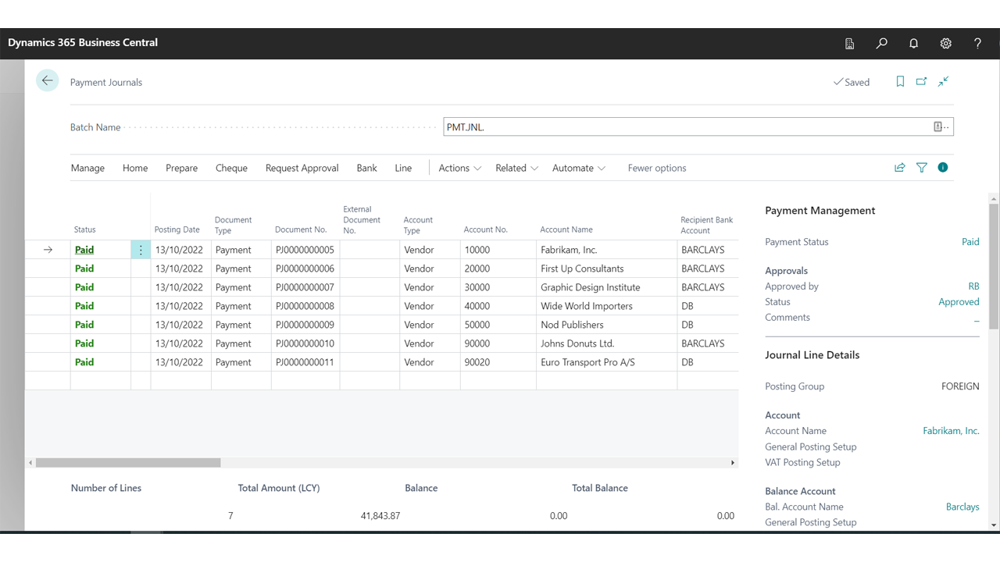The image size is (1000, 562).
Task: Expand the Automate dropdown
Action: (x=579, y=168)
